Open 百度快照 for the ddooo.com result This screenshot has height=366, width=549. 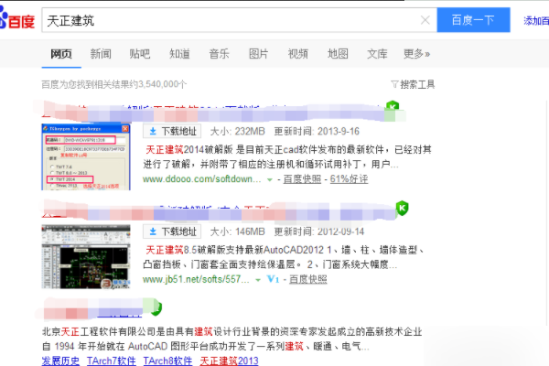(x=302, y=179)
